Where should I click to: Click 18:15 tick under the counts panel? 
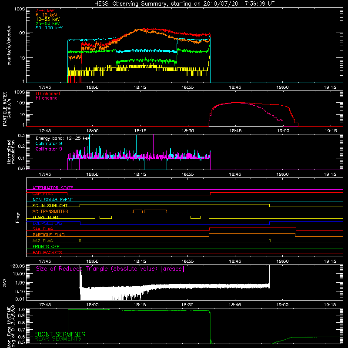pos(140,87)
